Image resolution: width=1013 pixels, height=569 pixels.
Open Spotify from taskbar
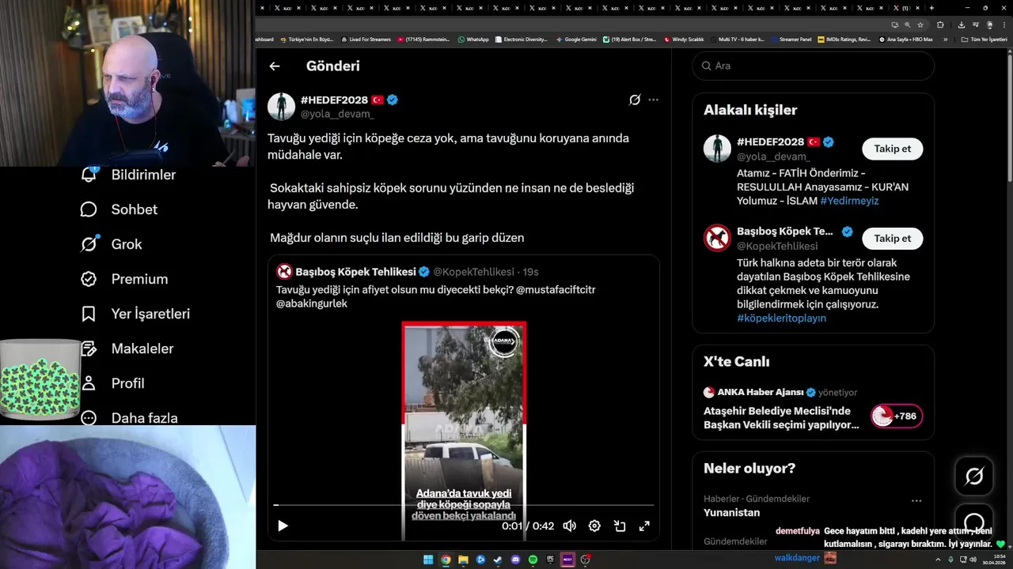(533, 560)
